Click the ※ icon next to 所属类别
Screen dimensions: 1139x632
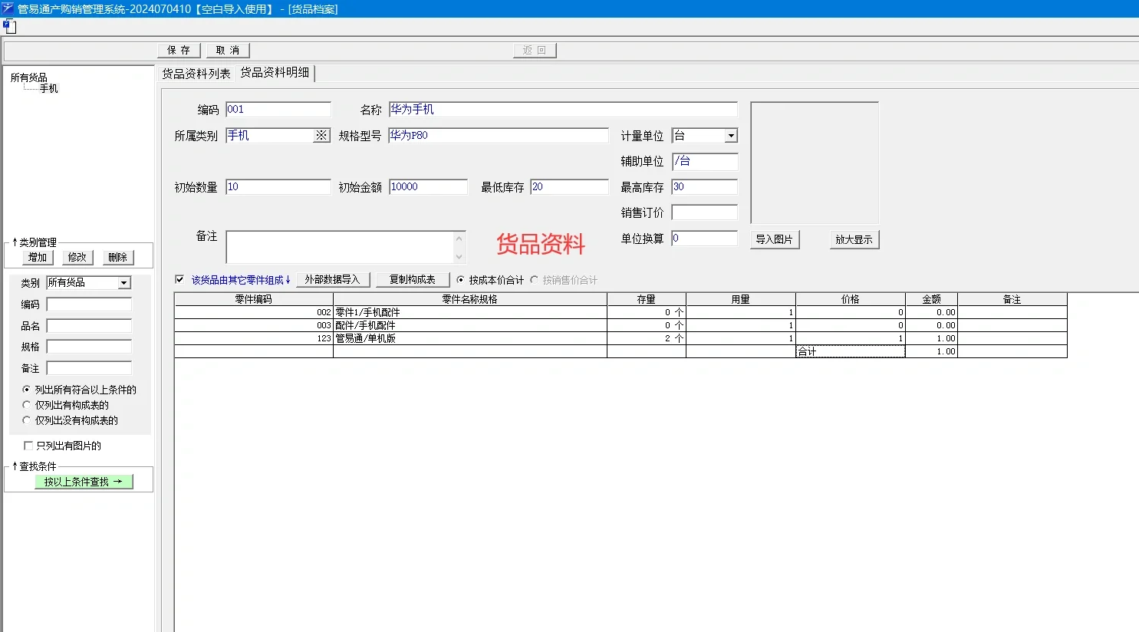coord(322,135)
